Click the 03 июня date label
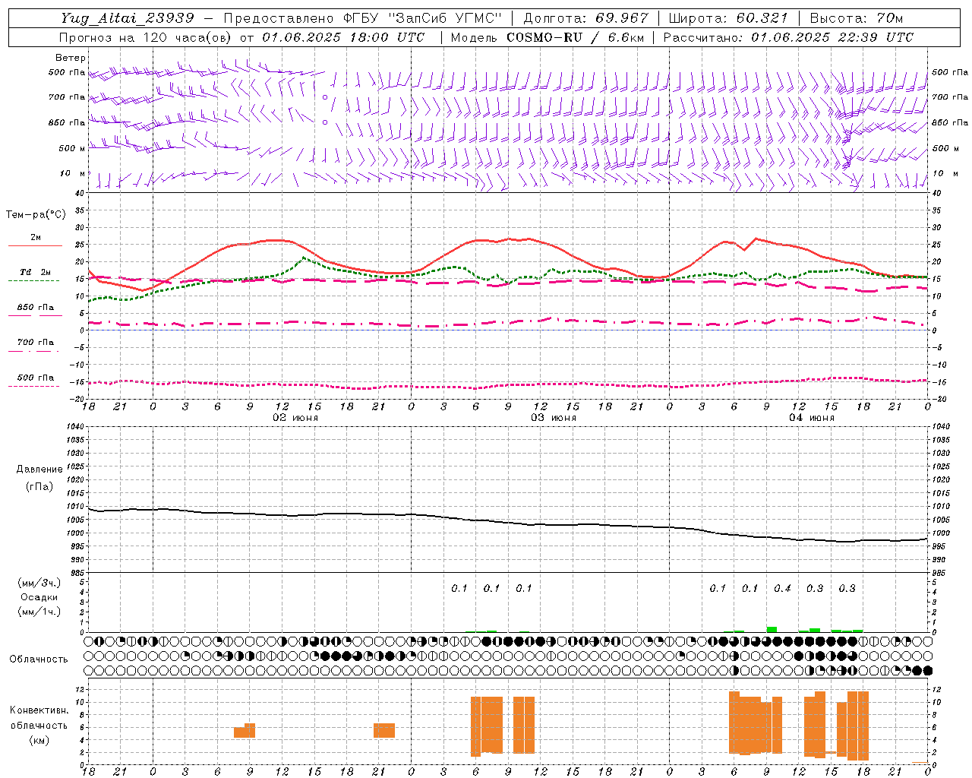Image resolution: width=972 pixels, height=778 pixels. click(554, 418)
